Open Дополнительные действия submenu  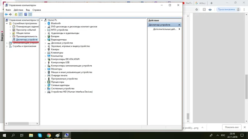tap(164, 29)
